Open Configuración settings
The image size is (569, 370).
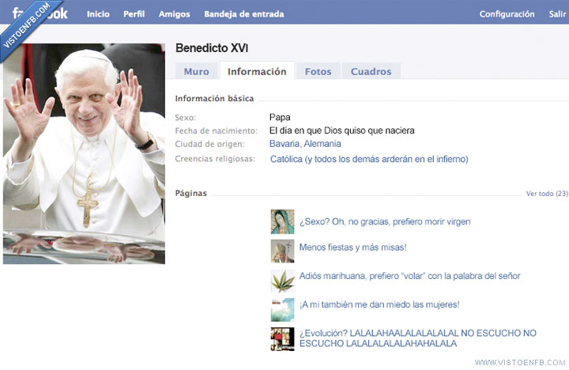[507, 13]
